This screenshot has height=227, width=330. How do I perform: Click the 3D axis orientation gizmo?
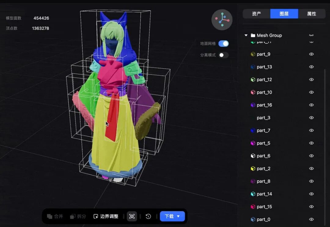tap(222, 20)
